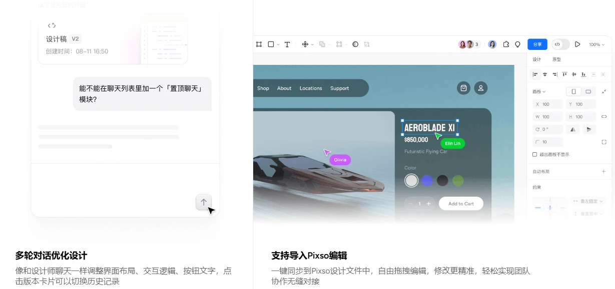615x289 pixels.
Task: Click the user profile icon in design
Action: pyautogui.click(x=481, y=88)
